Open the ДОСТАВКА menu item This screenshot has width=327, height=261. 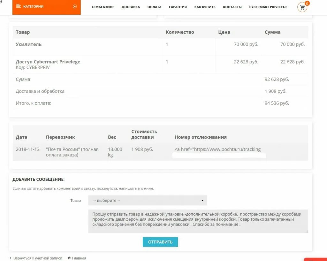pyautogui.click(x=131, y=7)
